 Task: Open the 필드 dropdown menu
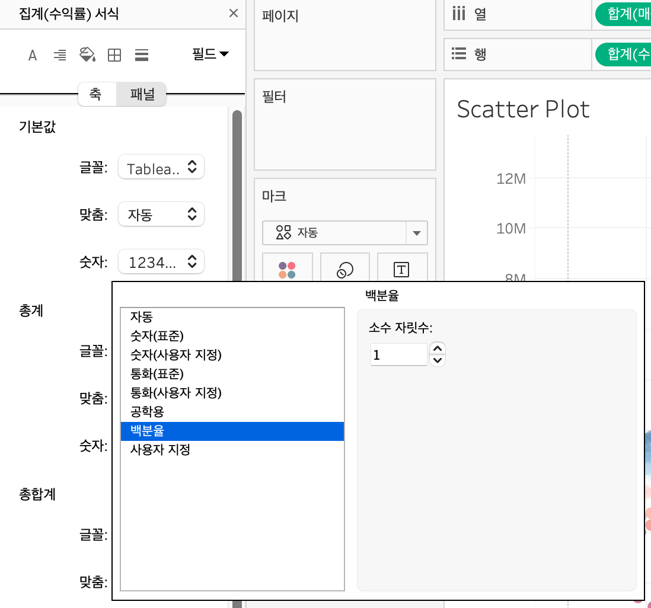[210, 54]
